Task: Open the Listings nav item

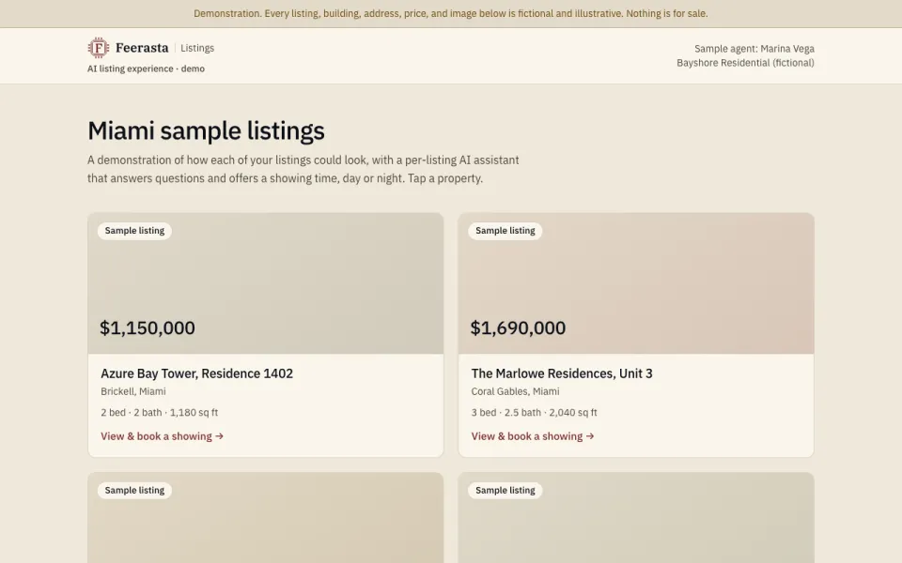Action: (197, 48)
